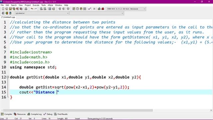The width and height of the screenshot is (213, 120).
Task: Click the Compile and Run icon
Action: [x=81, y=9]
